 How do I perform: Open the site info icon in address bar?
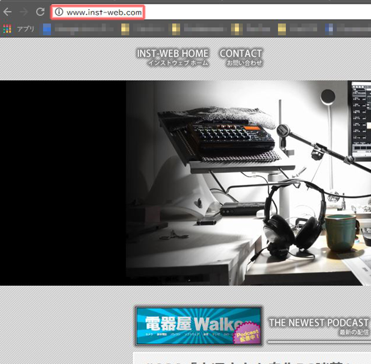[x=59, y=12]
